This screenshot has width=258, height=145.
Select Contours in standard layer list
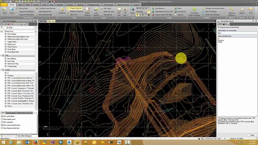pyautogui.click(x=221, y=40)
